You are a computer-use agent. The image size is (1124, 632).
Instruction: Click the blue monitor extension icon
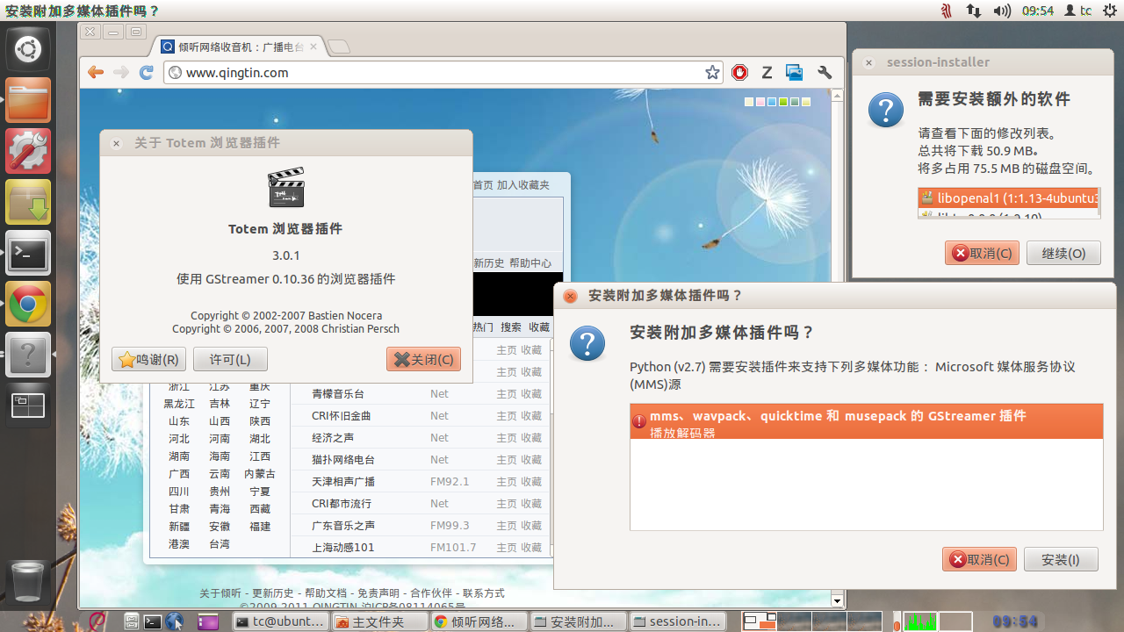pos(795,73)
